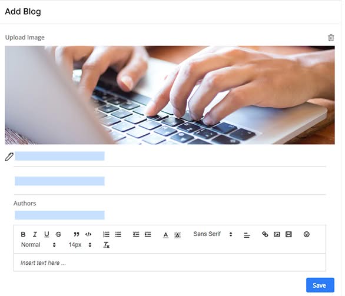Toggle bold formatting in editor toolbar
The image size is (345, 296).
[23, 234]
